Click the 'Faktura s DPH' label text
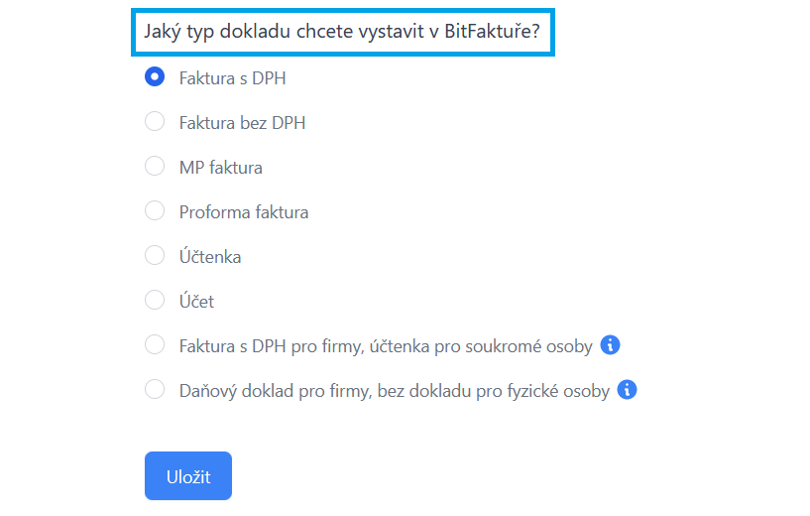This screenshot has height=516, width=810. click(233, 78)
